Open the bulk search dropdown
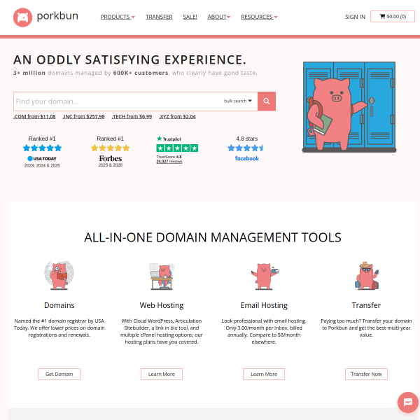This screenshot has height=420, width=420. pyautogui.click(x=238, y=101)
